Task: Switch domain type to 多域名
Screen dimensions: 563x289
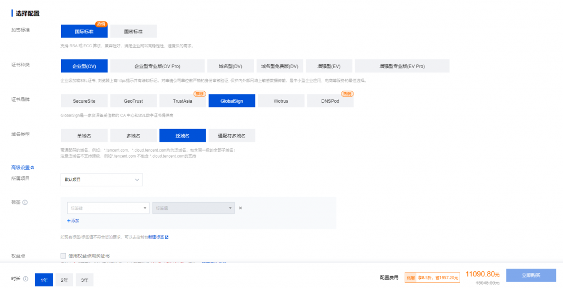Action: pyautogui.click(x=133, y=135)
